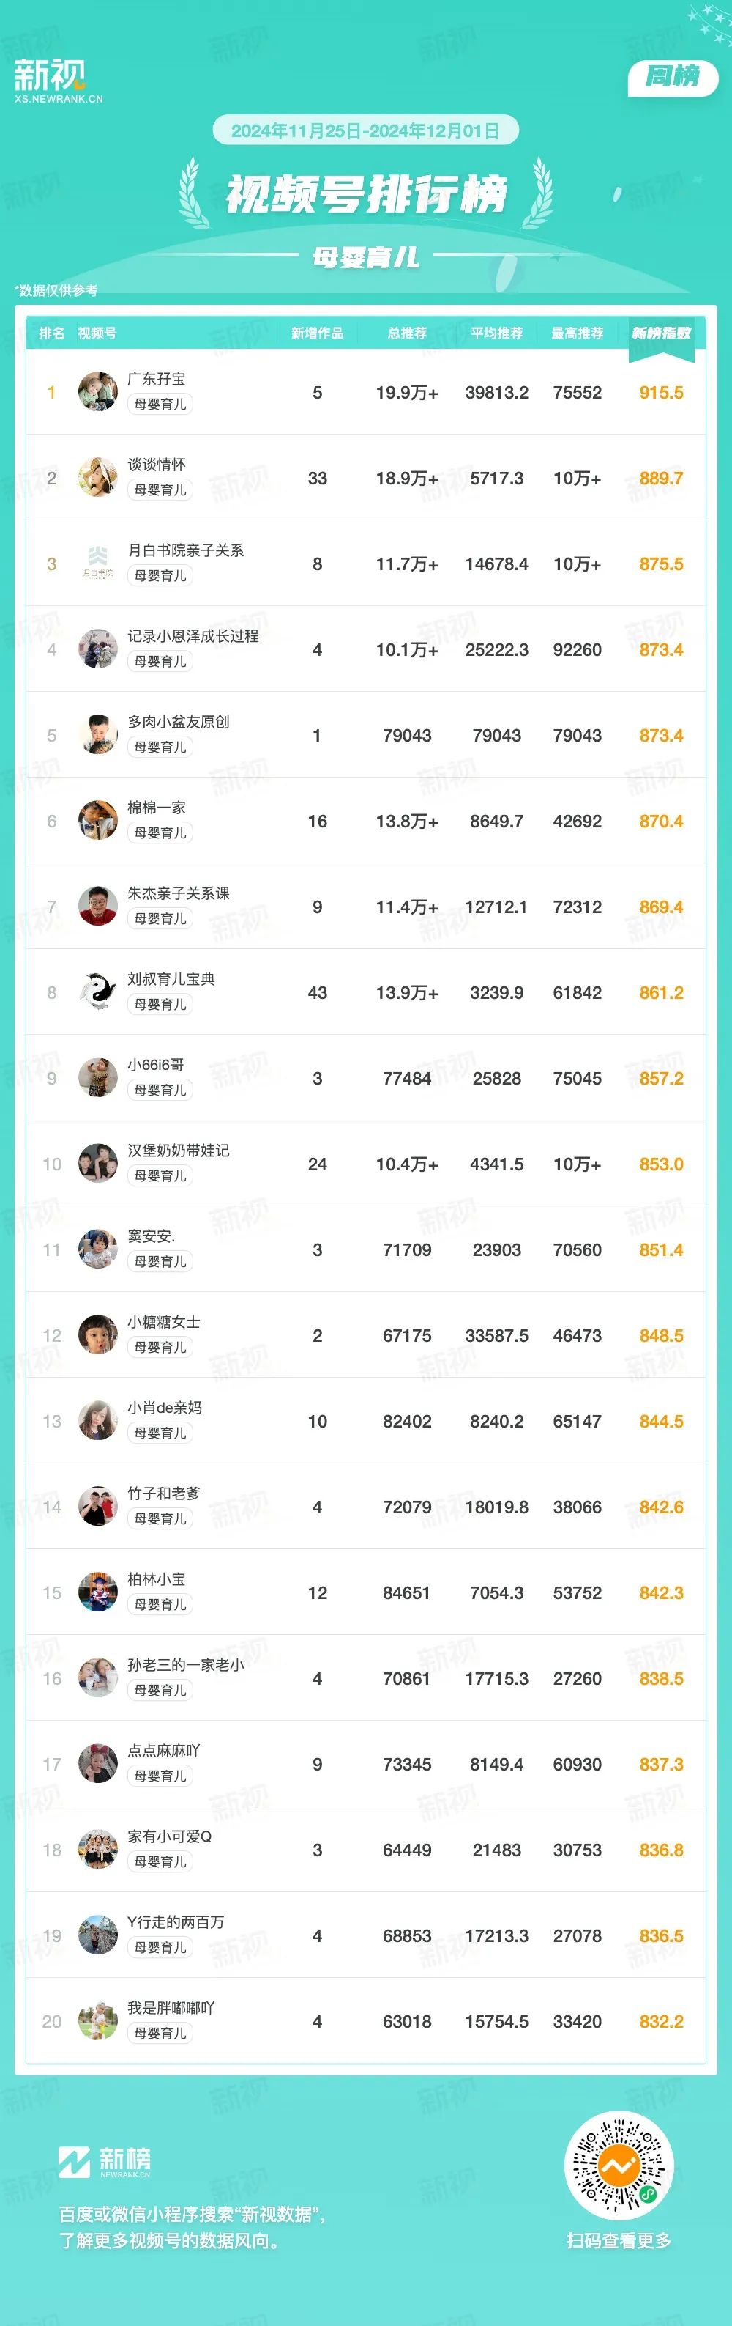
Task: Select 月白书院亲子关系 logo icon
Action: 97,564
